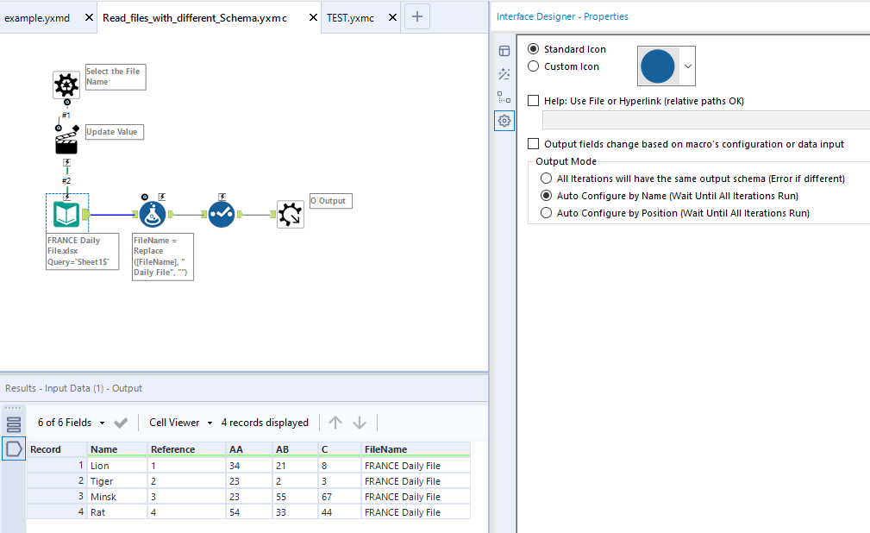Click the wizard test view icon
The height and width of the screenshot is (533, 870).
coord(504,74)
